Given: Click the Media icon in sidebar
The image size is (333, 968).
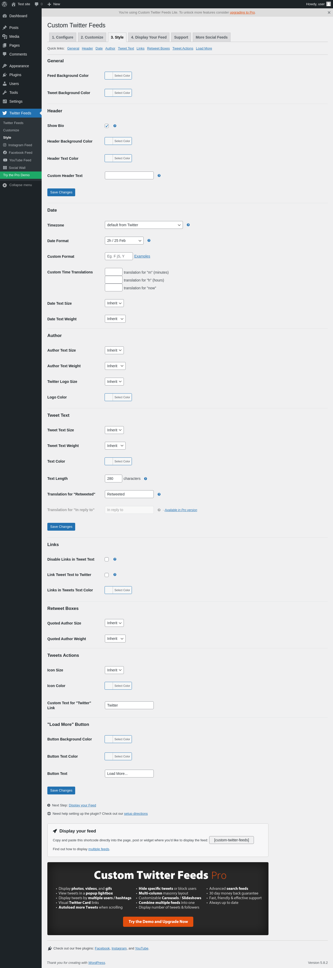Looking at the screenshot, I should pos(5,36).
